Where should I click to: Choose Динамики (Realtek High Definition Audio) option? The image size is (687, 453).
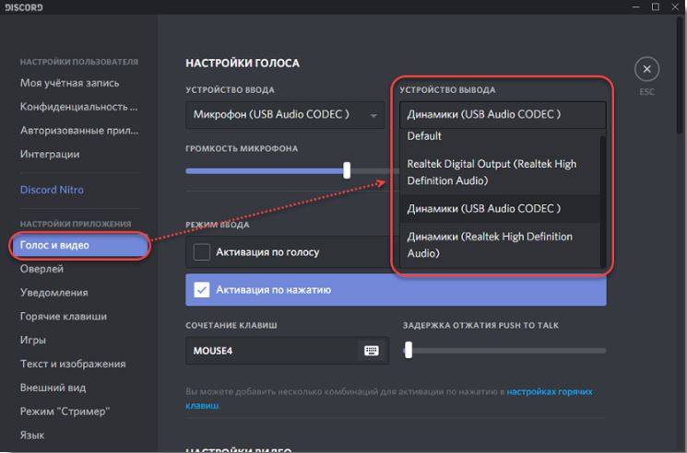(500, 245)
